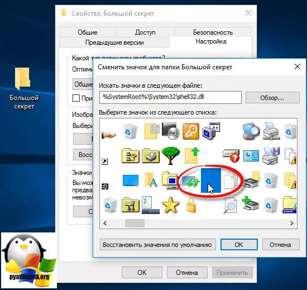Pick the blank transparent icon highlighted blue
Screen dimensions: 307x290
tap(211, 180)
